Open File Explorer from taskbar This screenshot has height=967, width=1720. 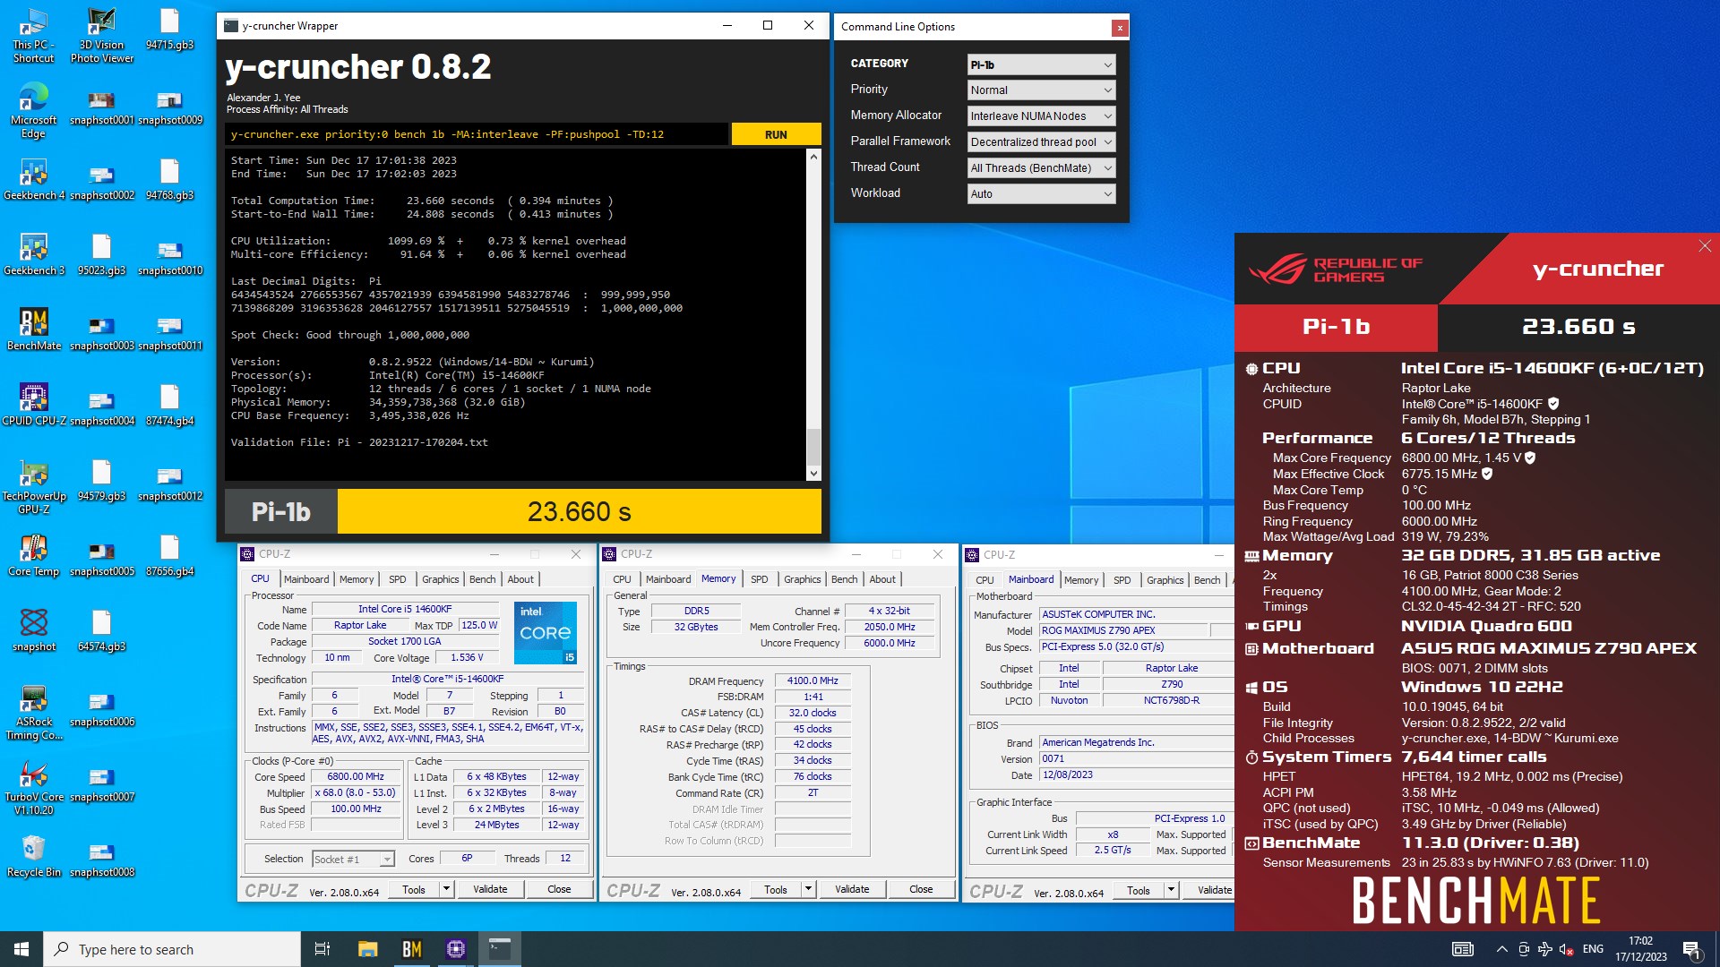367,949
